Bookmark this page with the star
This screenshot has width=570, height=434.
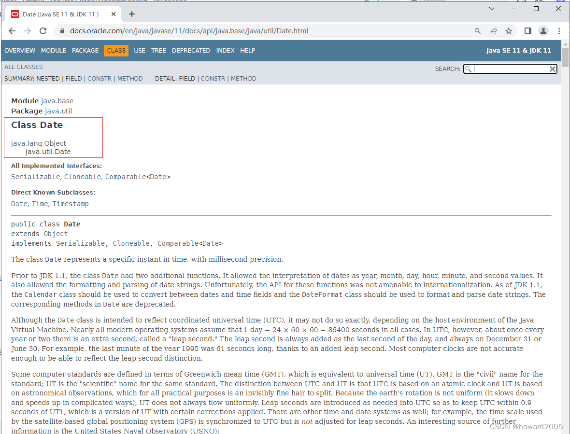point(509,31)
